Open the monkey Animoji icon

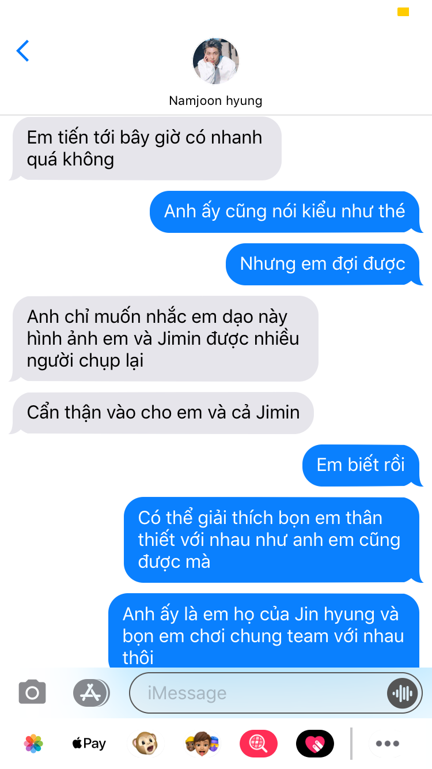[145, 743]
